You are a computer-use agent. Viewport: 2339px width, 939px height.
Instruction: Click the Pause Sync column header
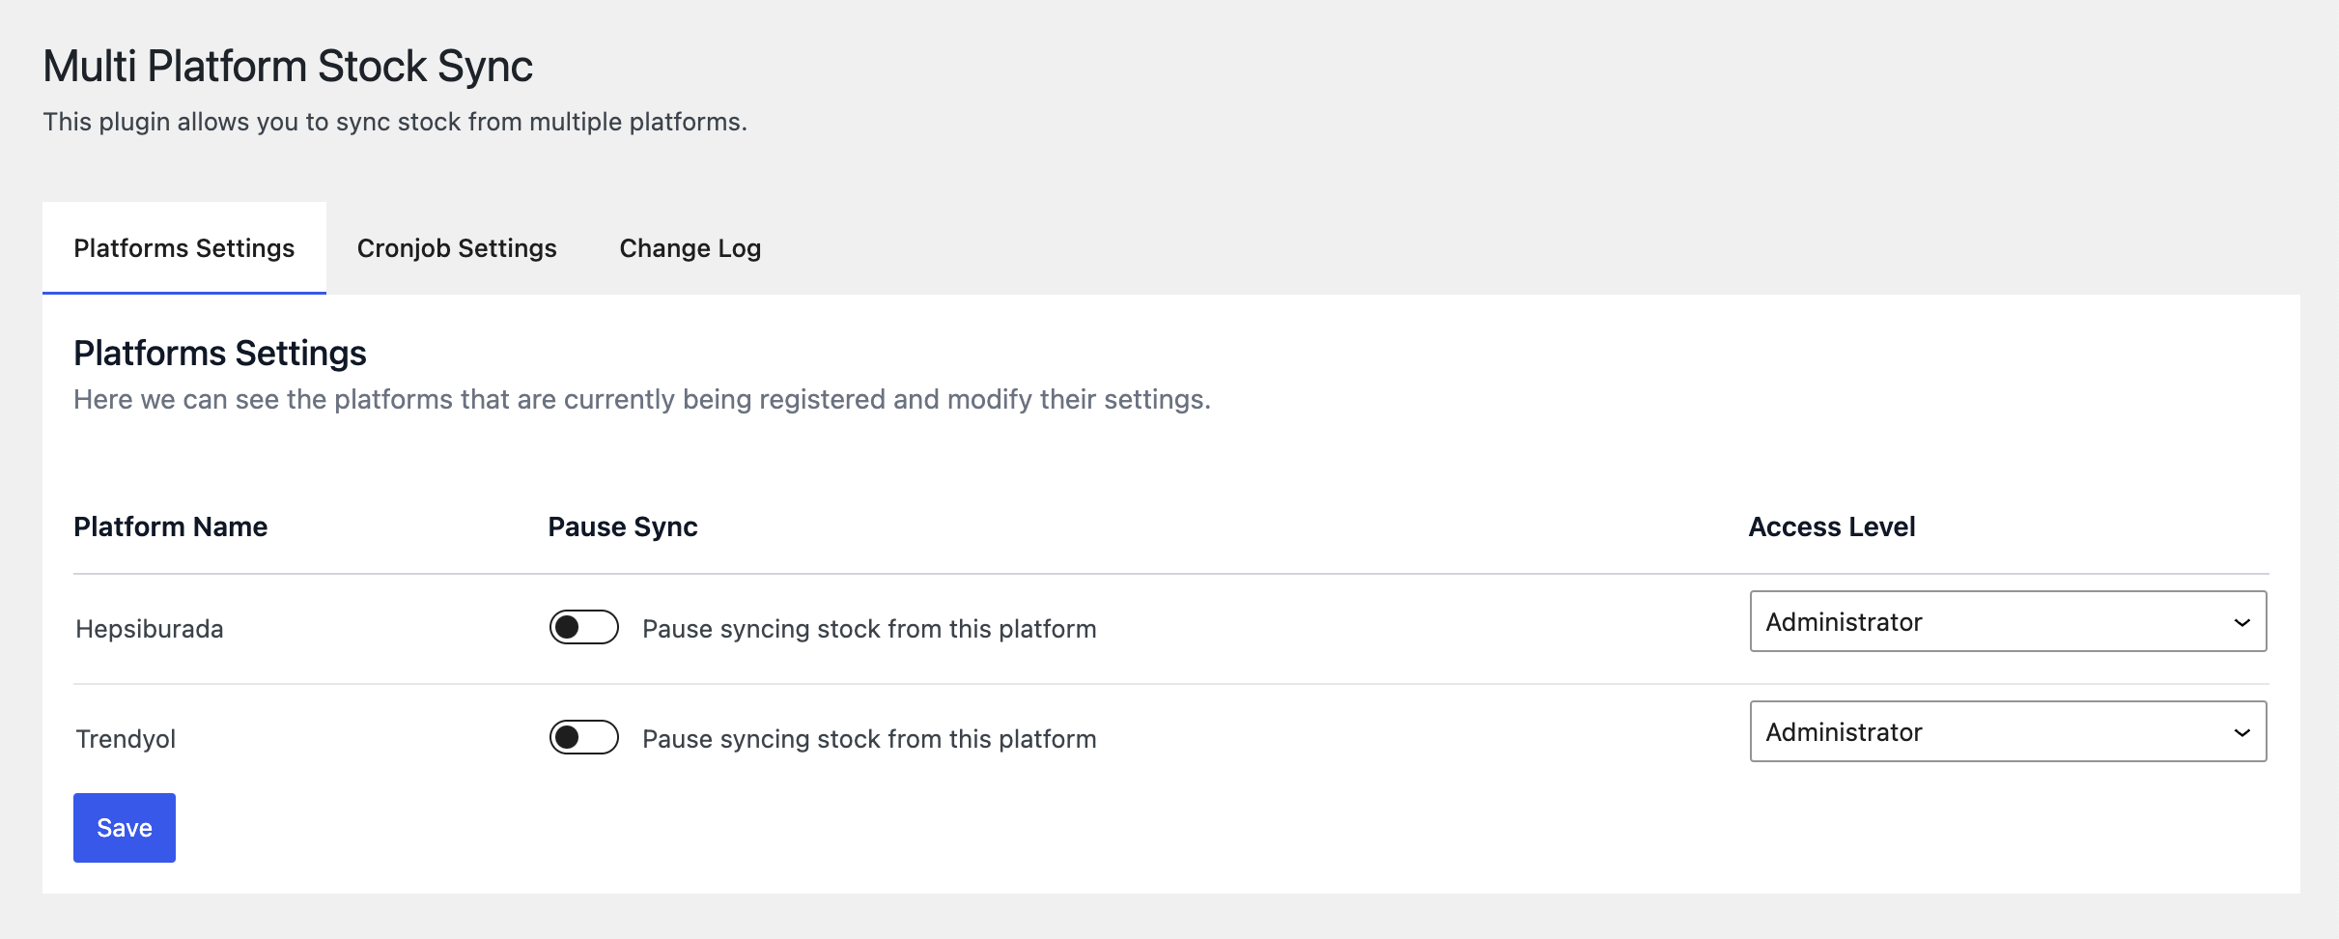(623, 526)
